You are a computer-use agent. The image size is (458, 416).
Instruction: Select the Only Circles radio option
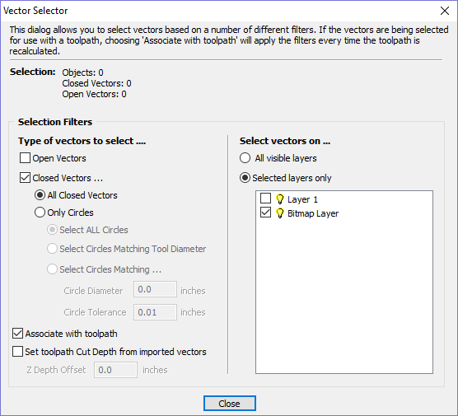pos(40,212)
